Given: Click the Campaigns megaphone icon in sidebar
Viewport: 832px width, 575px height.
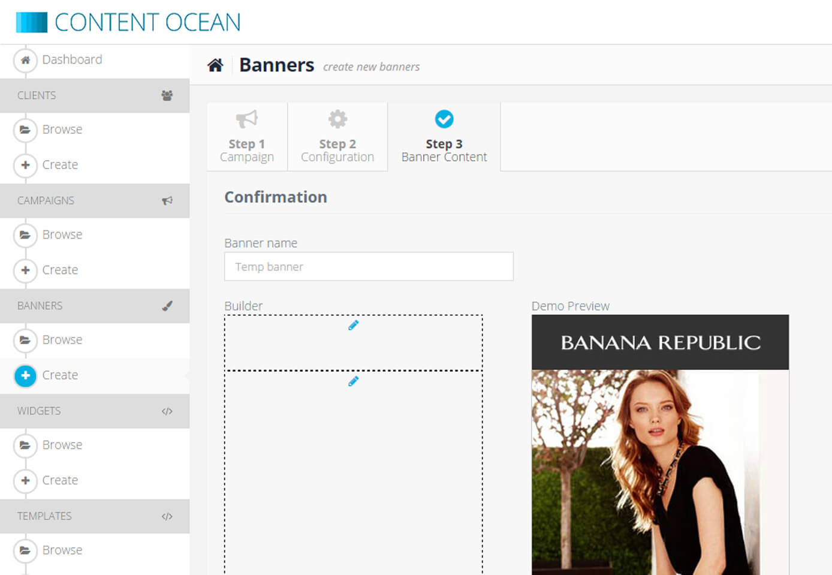Looking at the screenshot, I should (167, 201).
